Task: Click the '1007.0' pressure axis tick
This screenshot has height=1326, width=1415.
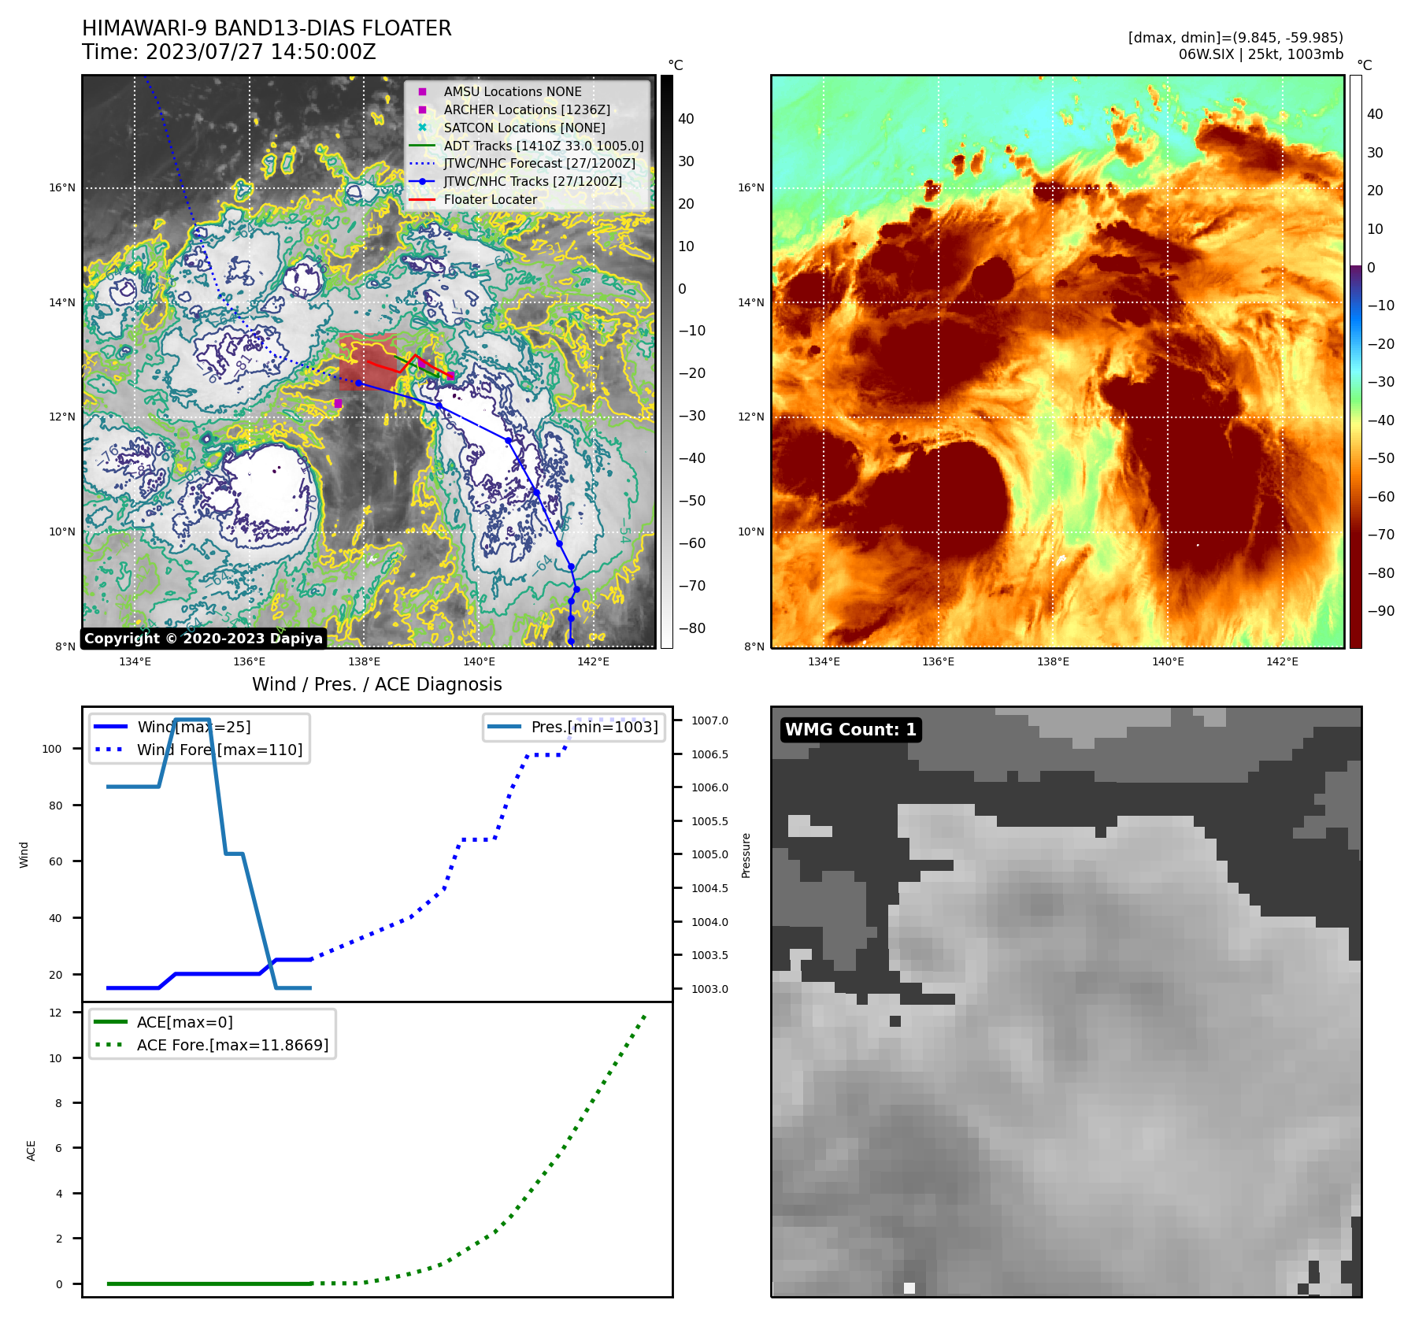Action: point(710,721)
